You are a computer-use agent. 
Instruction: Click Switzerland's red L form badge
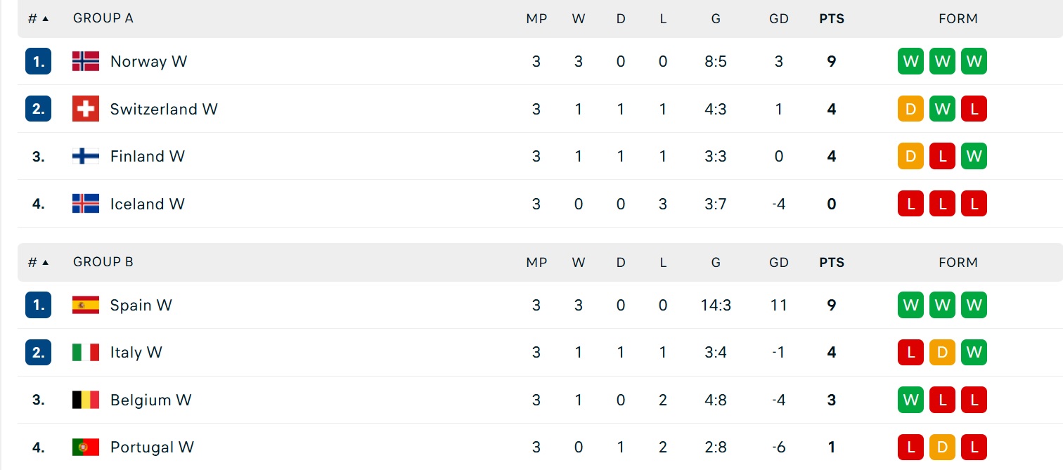(x=974, y=109)
